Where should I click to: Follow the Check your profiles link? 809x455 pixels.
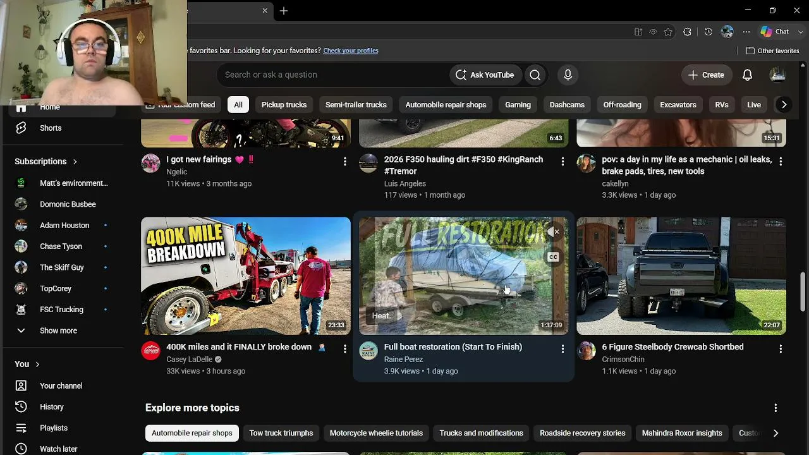coord(351,51)
